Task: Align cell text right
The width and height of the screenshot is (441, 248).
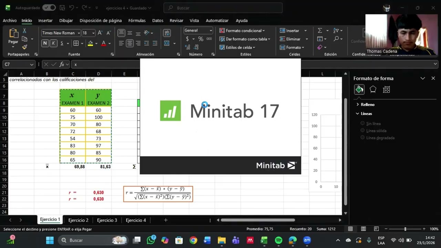Action: coord(138,43)
